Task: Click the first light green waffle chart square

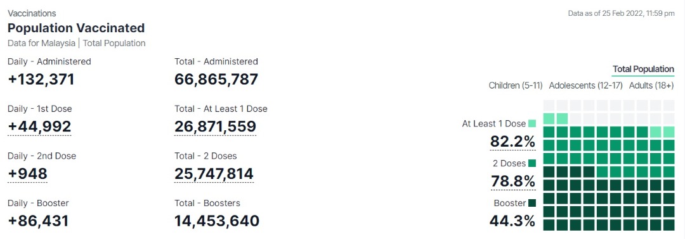Action: coord(549,118)
